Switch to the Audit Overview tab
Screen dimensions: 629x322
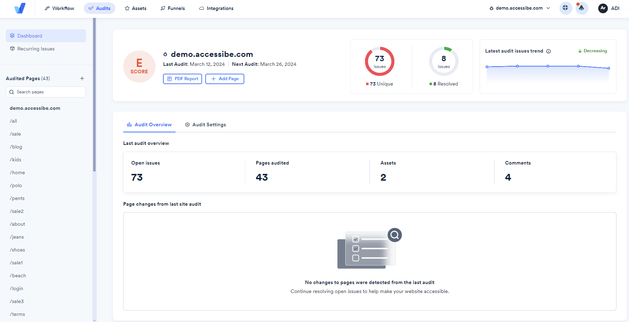[x=149, y=125]
